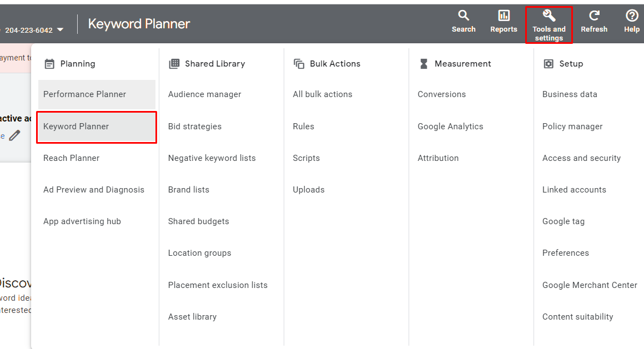Click the Shared Library grid icon
The image size is (644, 349).
coord(174,64)
